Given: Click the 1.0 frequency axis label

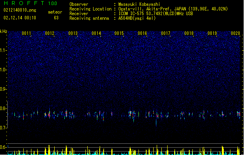Looking at the screenshot, I should click(x=3, y=70).
